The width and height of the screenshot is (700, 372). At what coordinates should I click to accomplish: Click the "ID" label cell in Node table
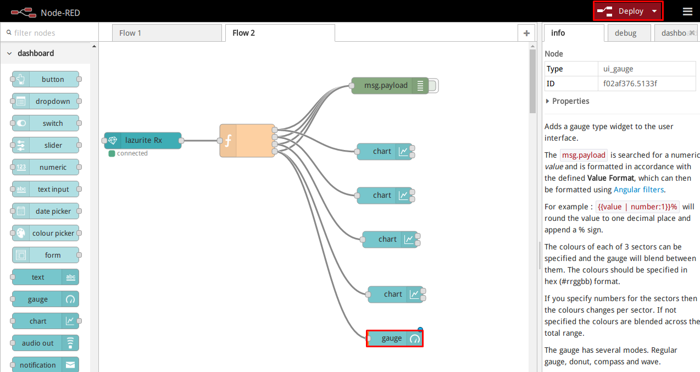[x=571, y=84]
